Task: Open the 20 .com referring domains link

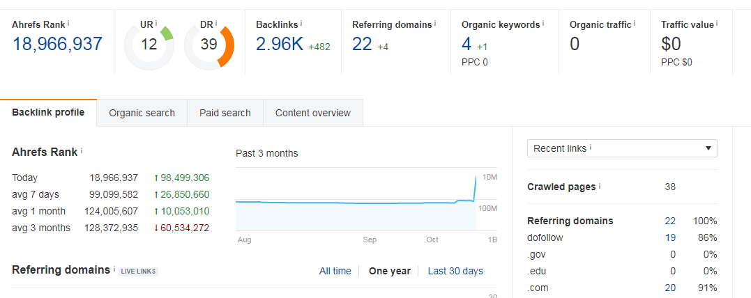Action: tap(670, 288)
